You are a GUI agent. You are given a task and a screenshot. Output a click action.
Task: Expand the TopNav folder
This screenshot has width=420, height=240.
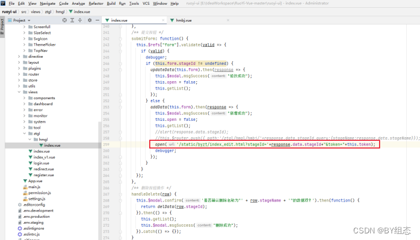(24, 51)
